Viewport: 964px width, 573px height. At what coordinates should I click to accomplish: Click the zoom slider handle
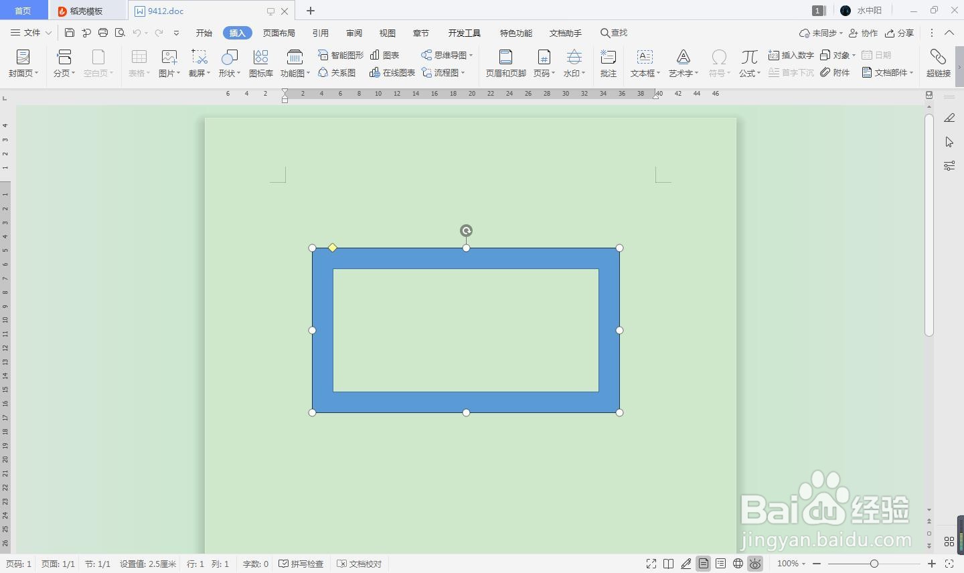tap(874, 564)
